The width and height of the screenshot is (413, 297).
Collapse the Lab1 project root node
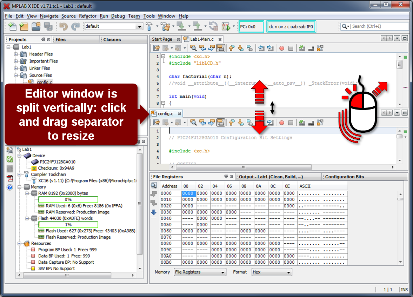point(9,47)
